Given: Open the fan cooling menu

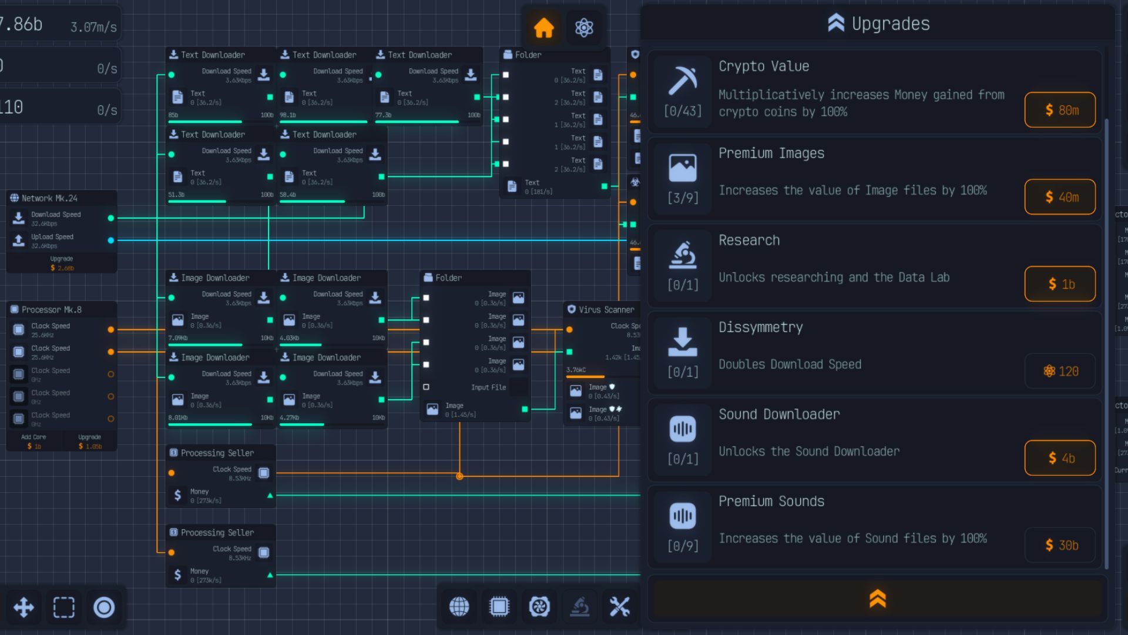Looking at the screenshot, I should pyautogui.click(x=539, y=606).
